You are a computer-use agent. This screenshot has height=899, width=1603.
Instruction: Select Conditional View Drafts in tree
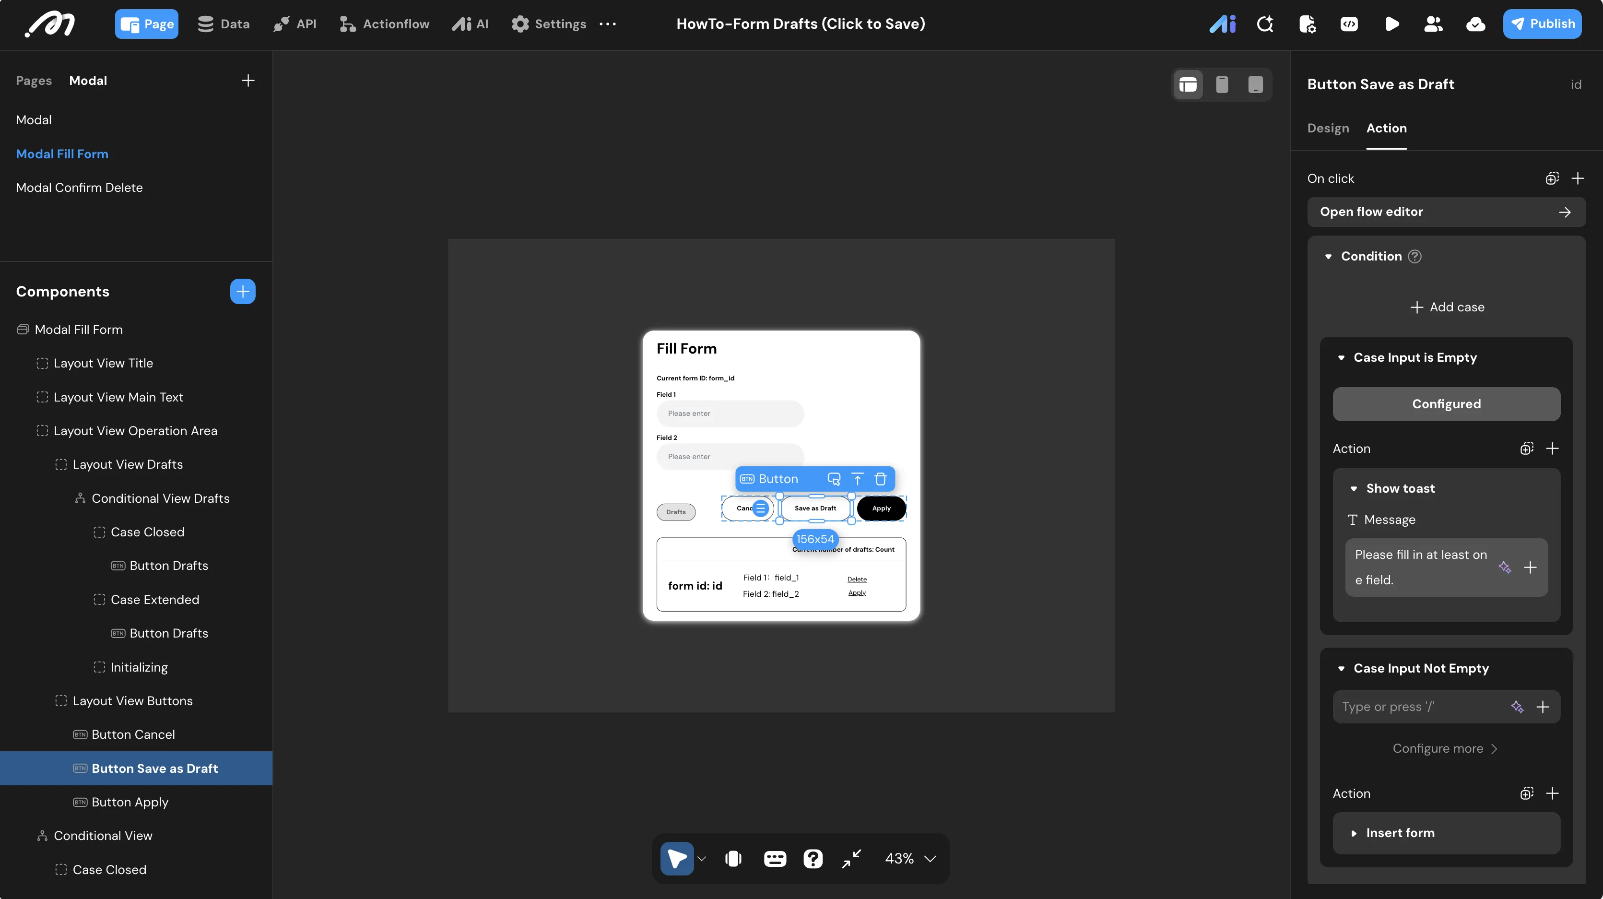point(161,498)
